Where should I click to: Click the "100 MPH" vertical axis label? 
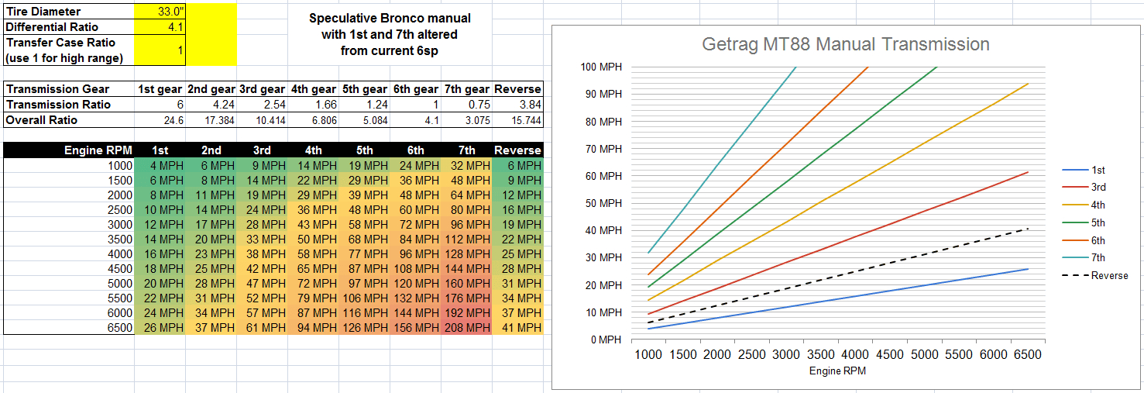tap(602, 67)
